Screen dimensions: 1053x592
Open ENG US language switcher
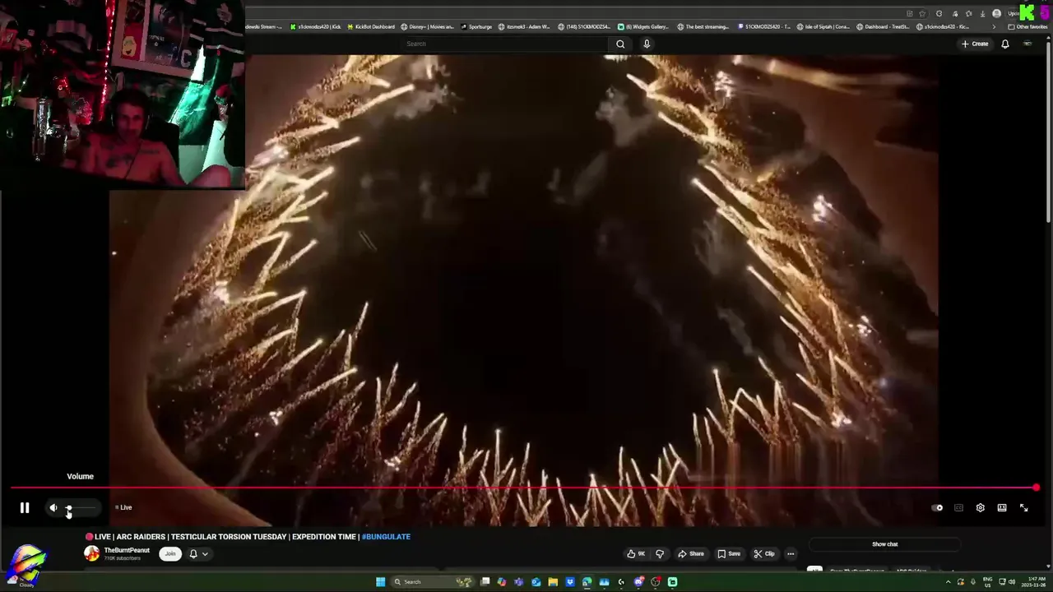[987, 582]
